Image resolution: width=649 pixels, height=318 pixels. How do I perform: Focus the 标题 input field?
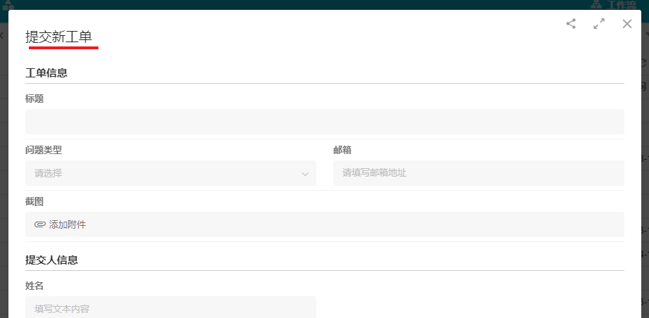pos(324,122)
